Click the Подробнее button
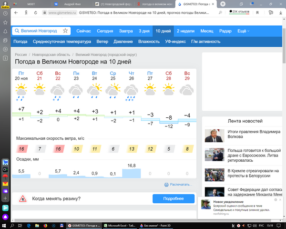 [x=174, y=198]
